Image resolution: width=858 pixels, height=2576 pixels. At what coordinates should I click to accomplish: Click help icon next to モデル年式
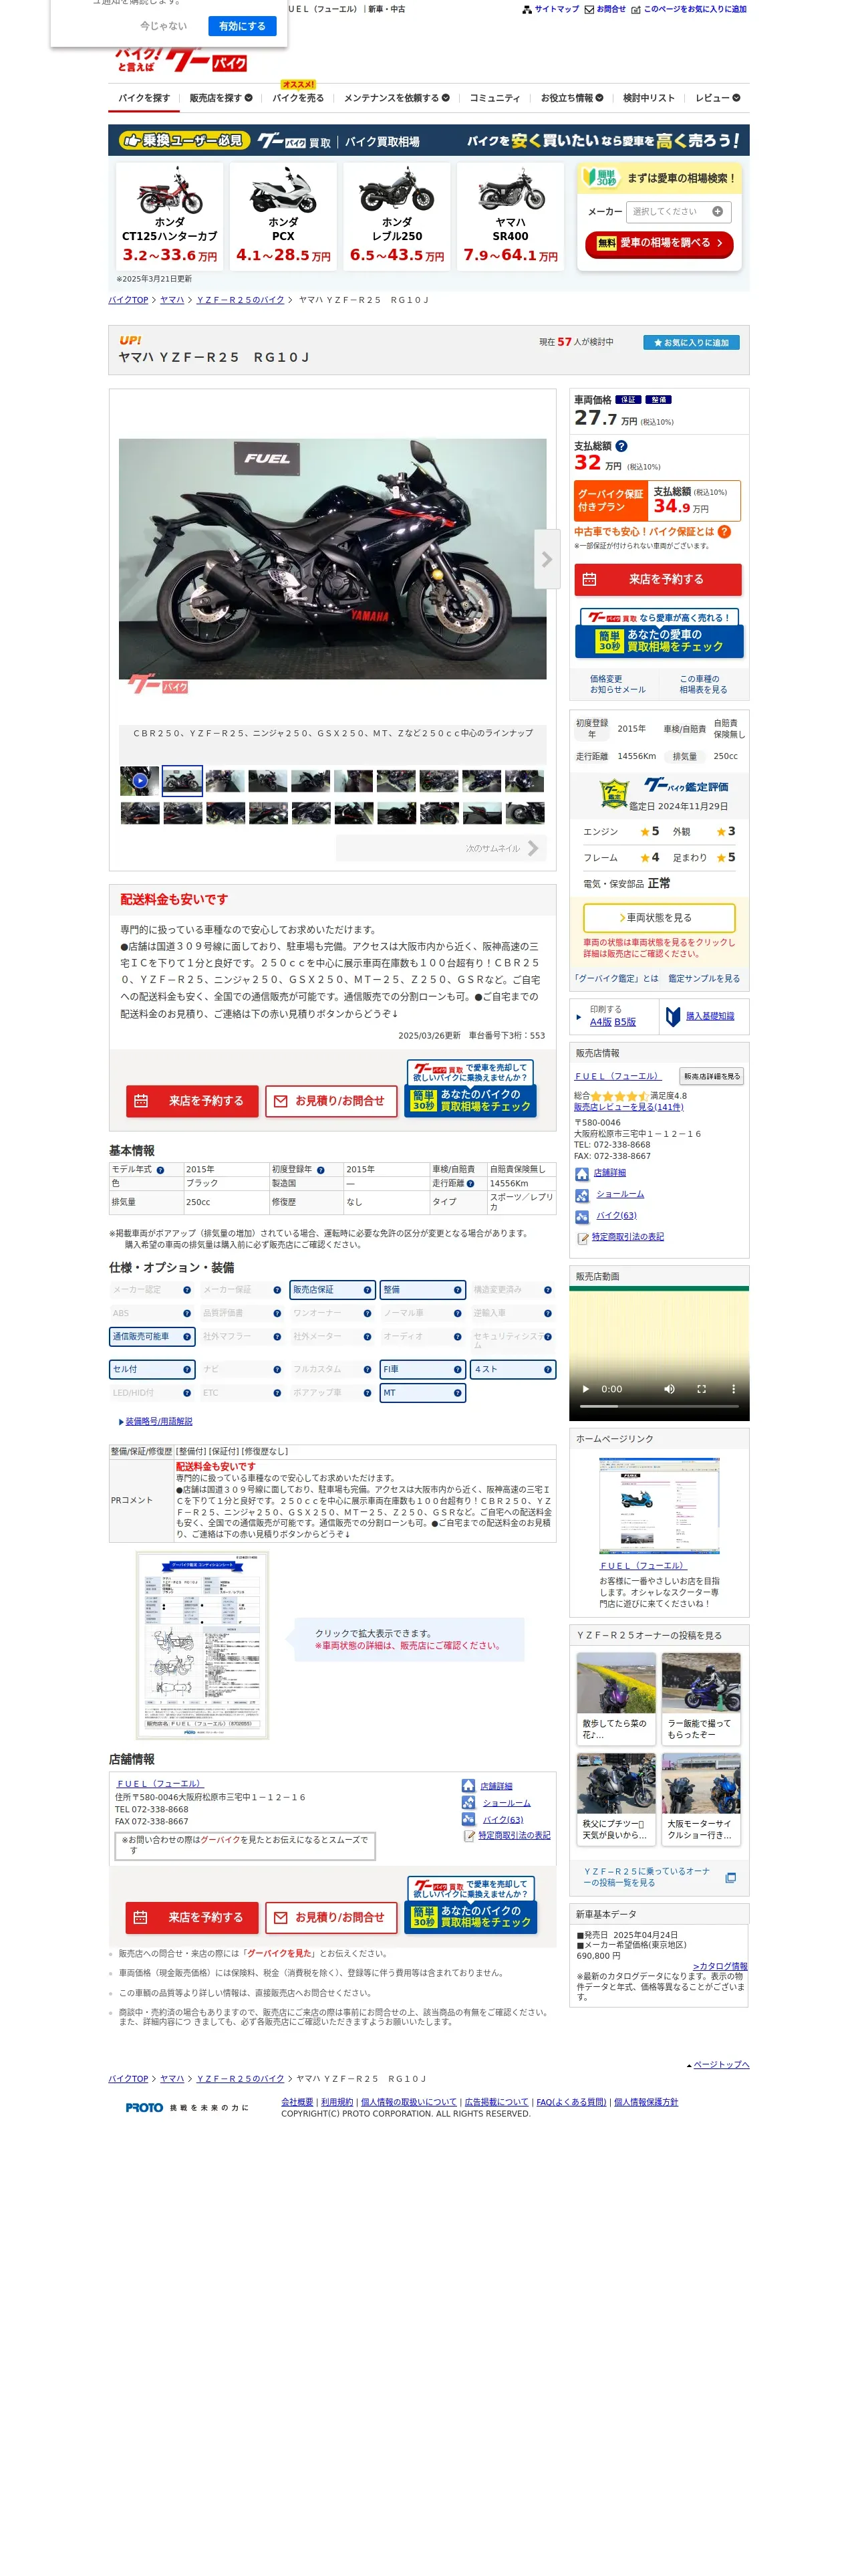tap(160, 1170)
